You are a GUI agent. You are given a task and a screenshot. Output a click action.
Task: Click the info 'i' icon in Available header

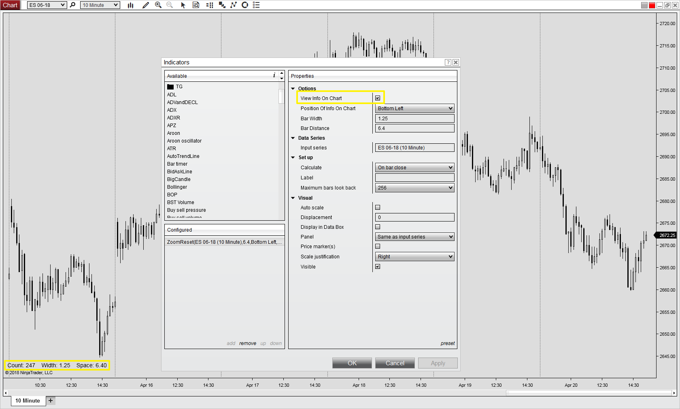point(274,75)
